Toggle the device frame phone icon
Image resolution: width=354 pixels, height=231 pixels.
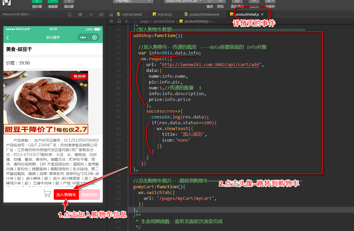(70, 15)
